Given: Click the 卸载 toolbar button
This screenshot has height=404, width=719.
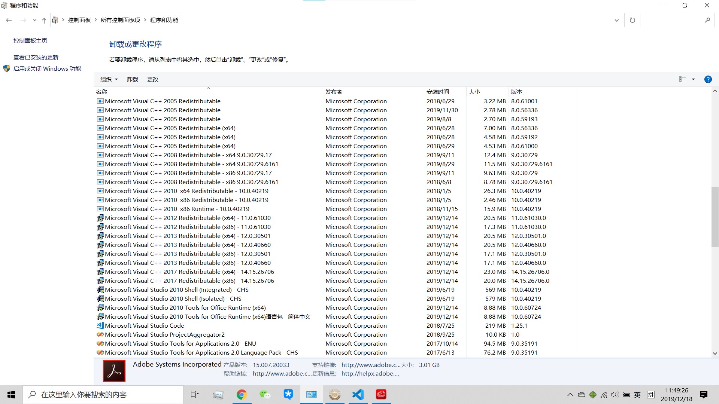Looking at the screenshot, I should pyautogui.click(x=133, y=79).
